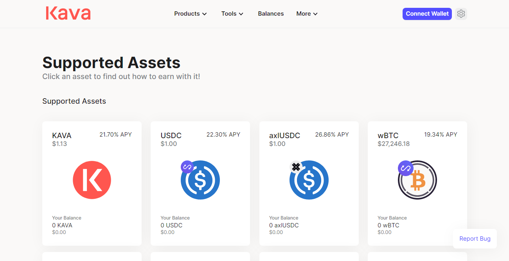Click the 0 wBTC balance
Viewport: 509px width, 261px height.
[x=388, y=225]
